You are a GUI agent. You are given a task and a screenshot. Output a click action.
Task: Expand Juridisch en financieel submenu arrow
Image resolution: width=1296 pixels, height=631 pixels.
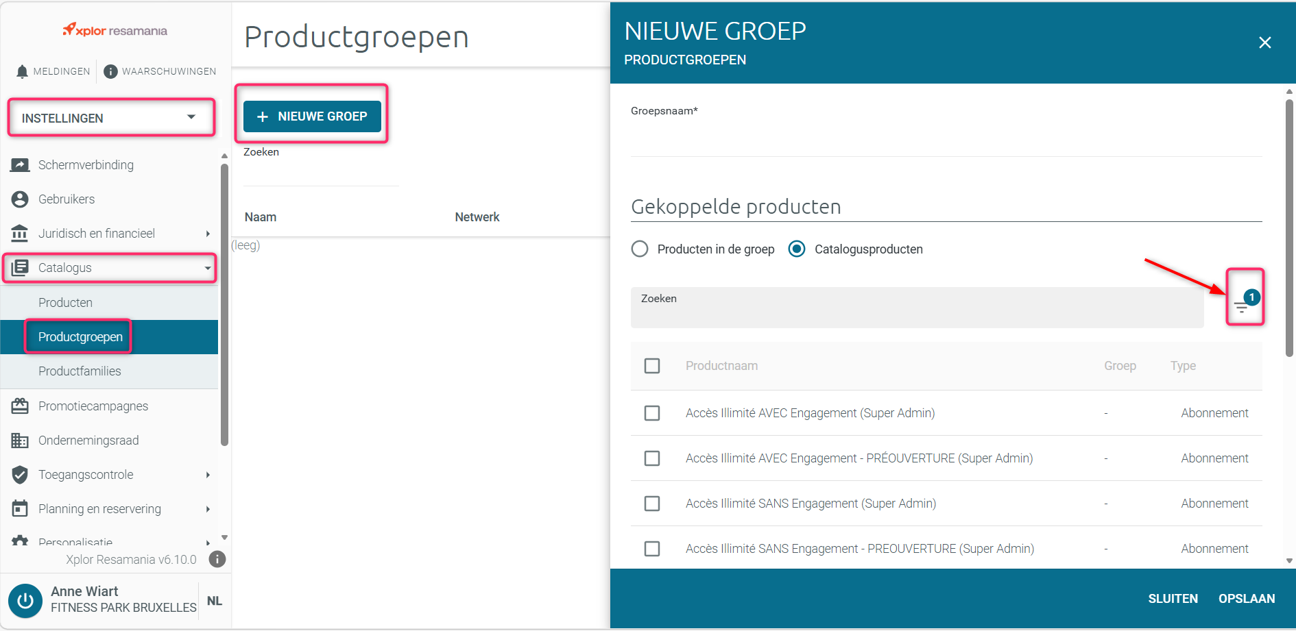click(x=208, y=234)
